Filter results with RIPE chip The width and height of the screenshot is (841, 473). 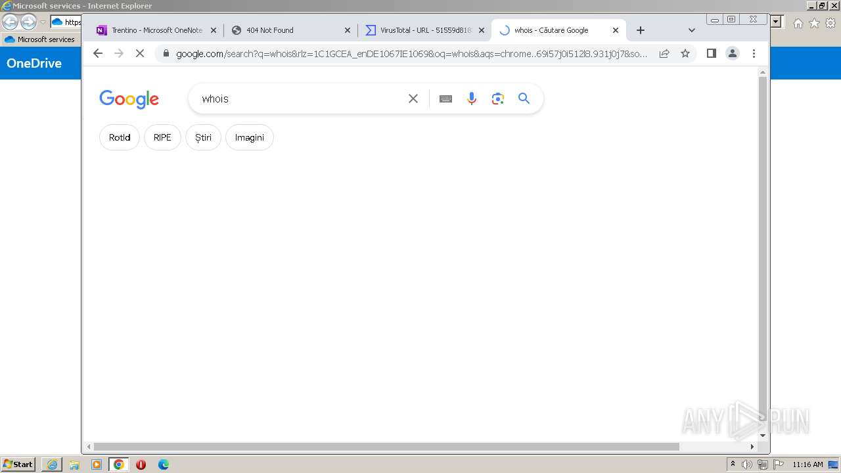[162, 137]
